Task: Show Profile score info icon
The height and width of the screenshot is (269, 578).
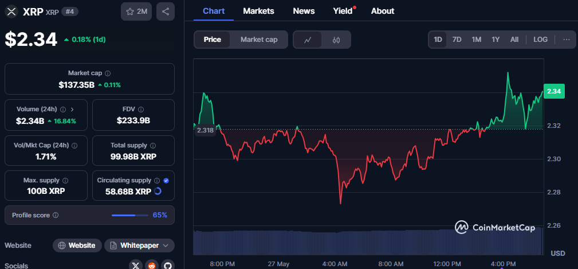Action: coord(56,215)
